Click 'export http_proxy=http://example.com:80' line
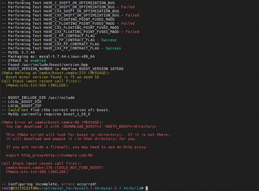The width and height of the screenshot is (259, 191). click(x=49, y=156)
